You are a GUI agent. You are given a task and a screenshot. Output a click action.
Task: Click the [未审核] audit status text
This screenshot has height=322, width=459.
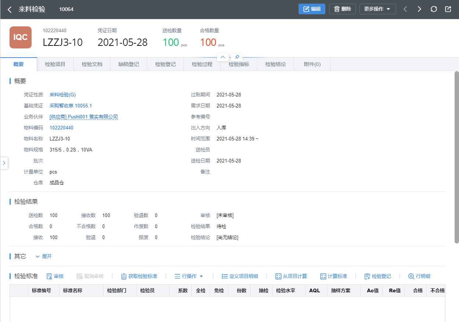pos(225,215)
